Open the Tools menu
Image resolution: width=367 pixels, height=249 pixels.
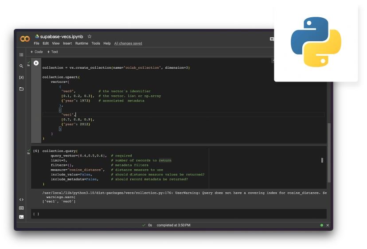(x=96, y=43)
